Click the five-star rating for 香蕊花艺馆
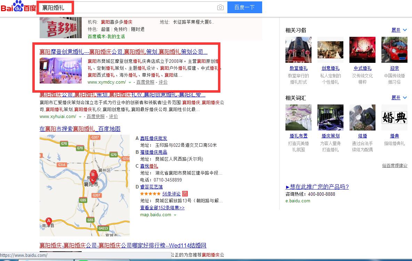The width and height of the screenshot is (412, 261). (x=150, y=194)
